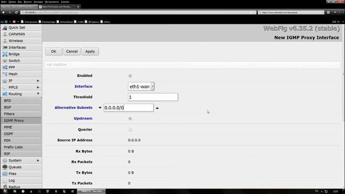Click the browser address bar
The image size is (345, 194).
(138, 12)
